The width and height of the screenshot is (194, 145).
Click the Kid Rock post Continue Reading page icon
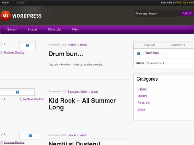tap(21, 99)
